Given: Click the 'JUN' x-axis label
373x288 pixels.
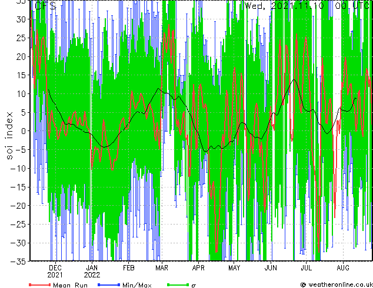Looking at the screenshot, I should [271, 268].
